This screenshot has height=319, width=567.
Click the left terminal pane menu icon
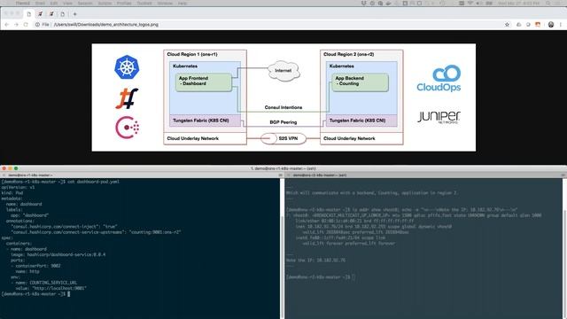pos(280,175)
